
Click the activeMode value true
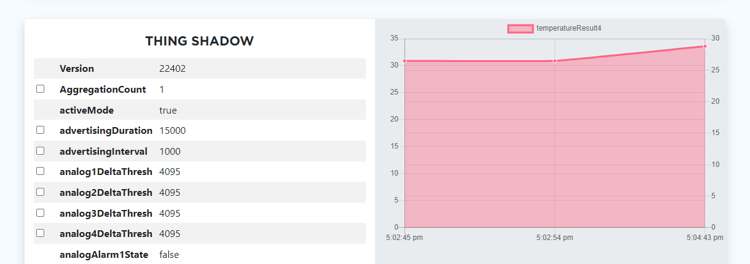coord(168,111)
